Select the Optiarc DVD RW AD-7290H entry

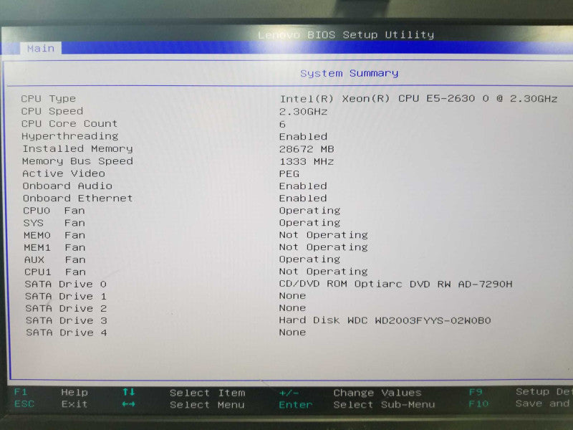(396, 284)
